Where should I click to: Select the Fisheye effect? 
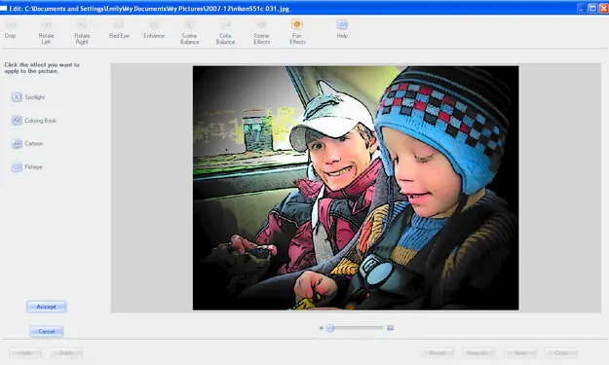(27, 166)
